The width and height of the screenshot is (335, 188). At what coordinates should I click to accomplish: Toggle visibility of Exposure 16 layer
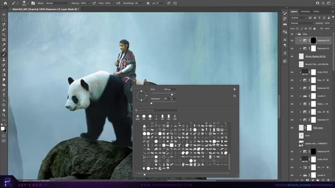point(292,151)
